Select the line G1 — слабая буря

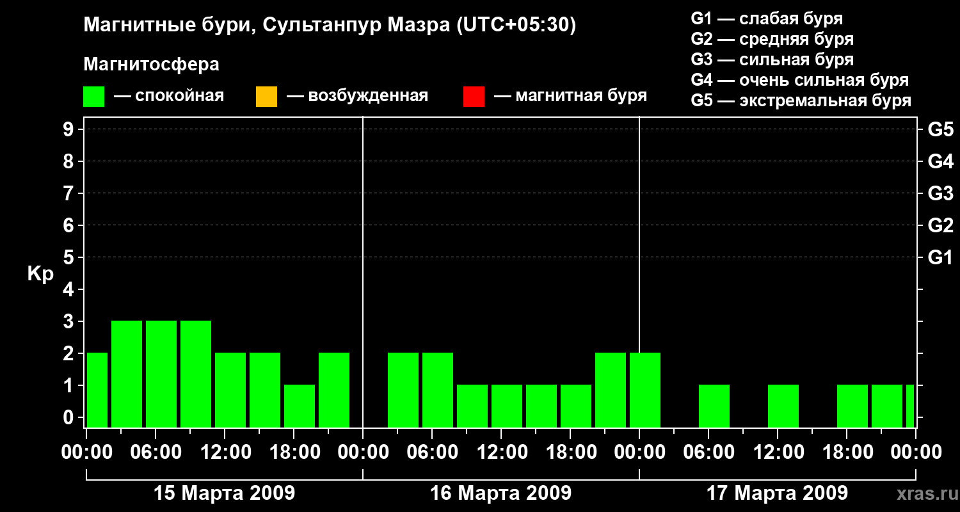(x=767, y=19)
